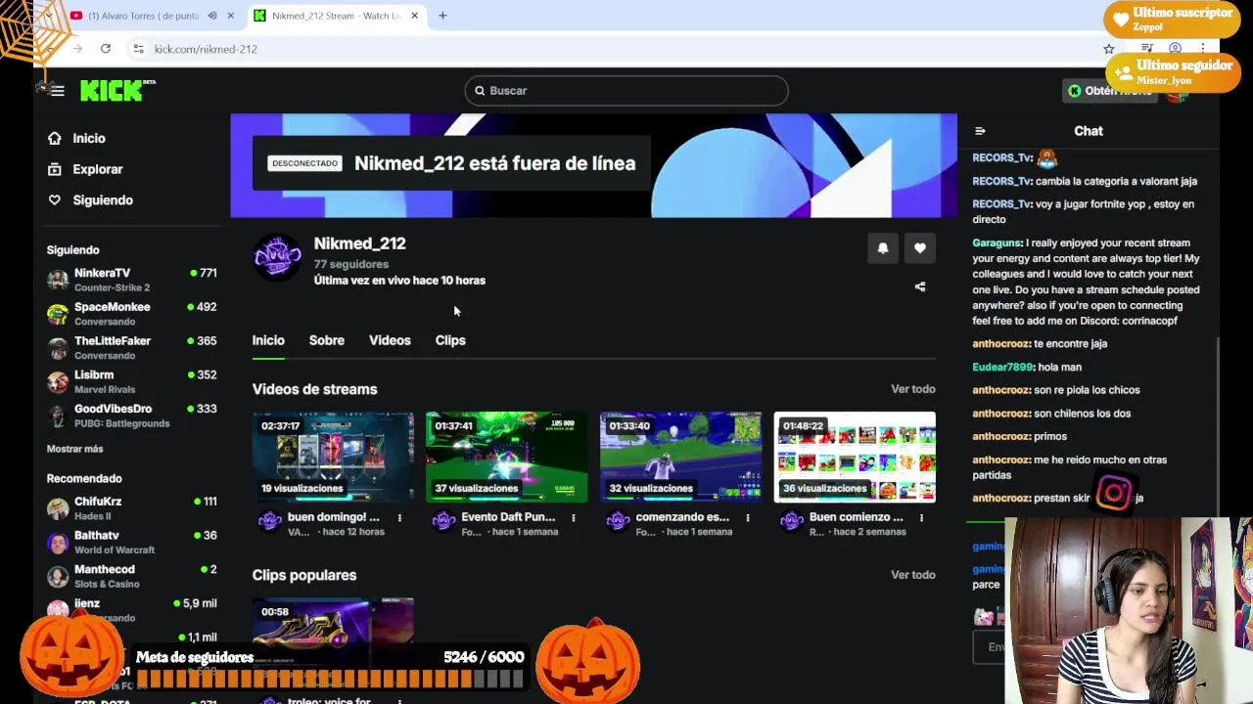Click the ChifuKrz avatar in recommended
The image size is (1253, 704).
pyautogui.click(x=58, y=508)
